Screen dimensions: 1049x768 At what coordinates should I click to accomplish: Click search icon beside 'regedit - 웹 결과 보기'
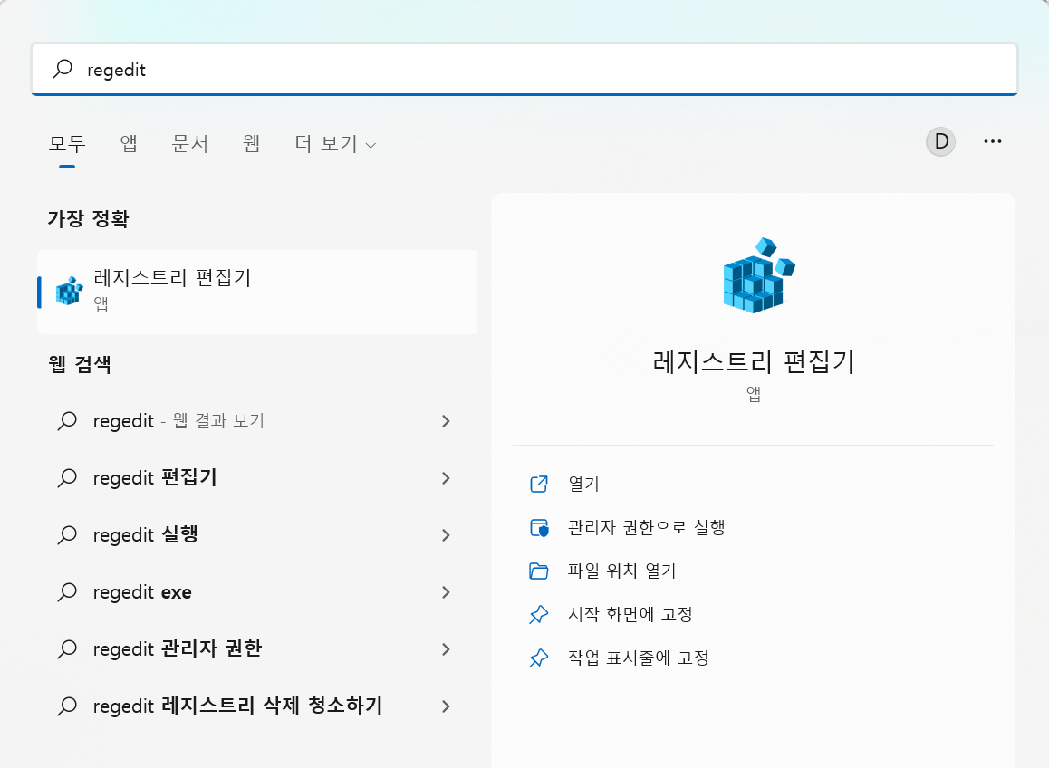tap(67, 421)
